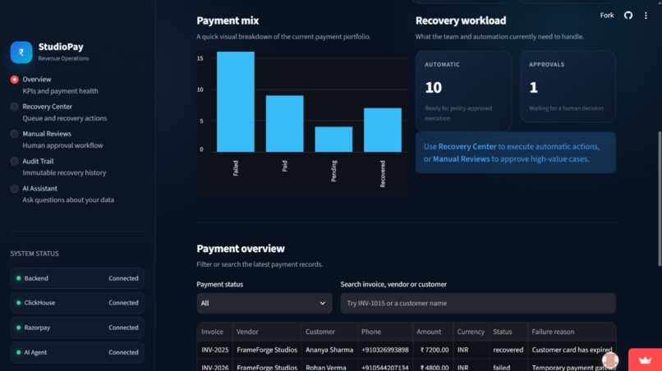Click the Payment mix heading
662x371 pixels.
click(x=228, y=21)
